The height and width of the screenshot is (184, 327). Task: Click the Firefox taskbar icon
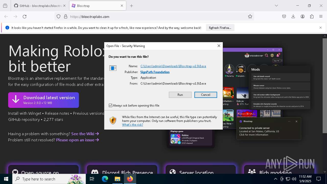[x=130, y=179]
